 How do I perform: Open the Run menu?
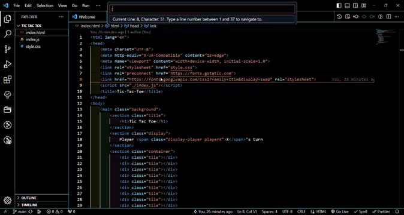click(x=86, y=5)
